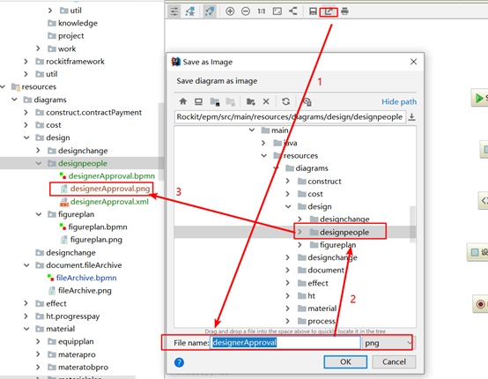488x379 pixels.
Task: Expand materatobpro folder in project tree
Action: pos(38,368)
